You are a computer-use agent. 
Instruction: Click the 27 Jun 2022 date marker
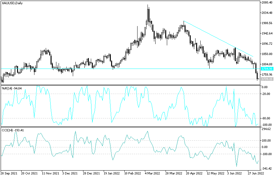(x=256, y=173)
